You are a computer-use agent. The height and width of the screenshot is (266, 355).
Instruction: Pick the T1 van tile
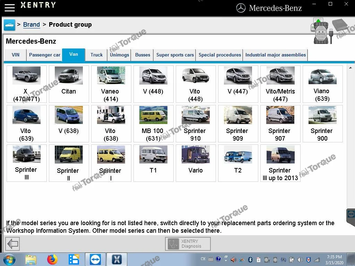(x=153, y=163)
